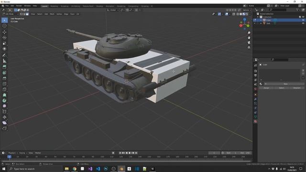This screenshot has height=172, width=306.
Task: Activate the Annotate pencil tool
Action: click(x=4, y=55)
